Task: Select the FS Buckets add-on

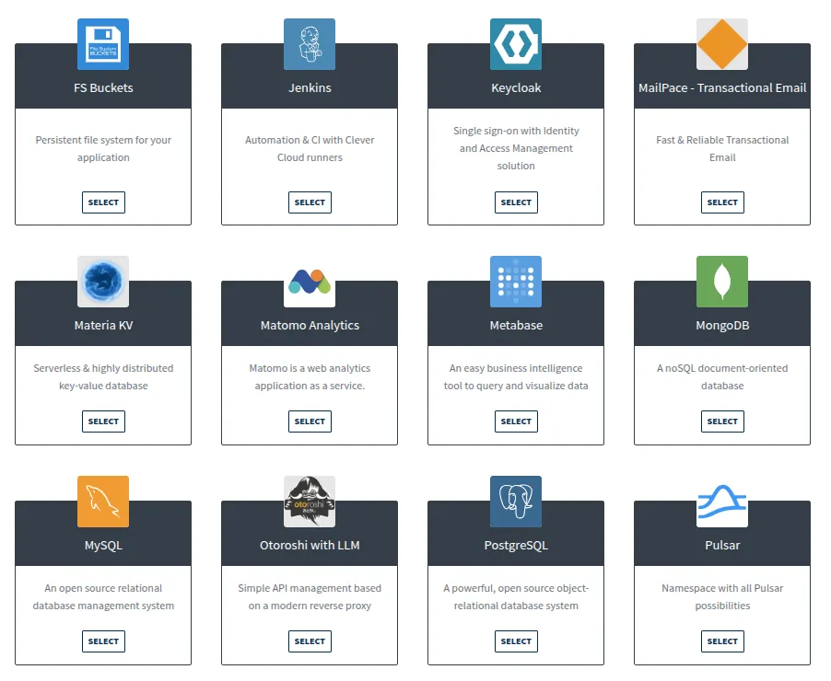Action: (103, 202)
